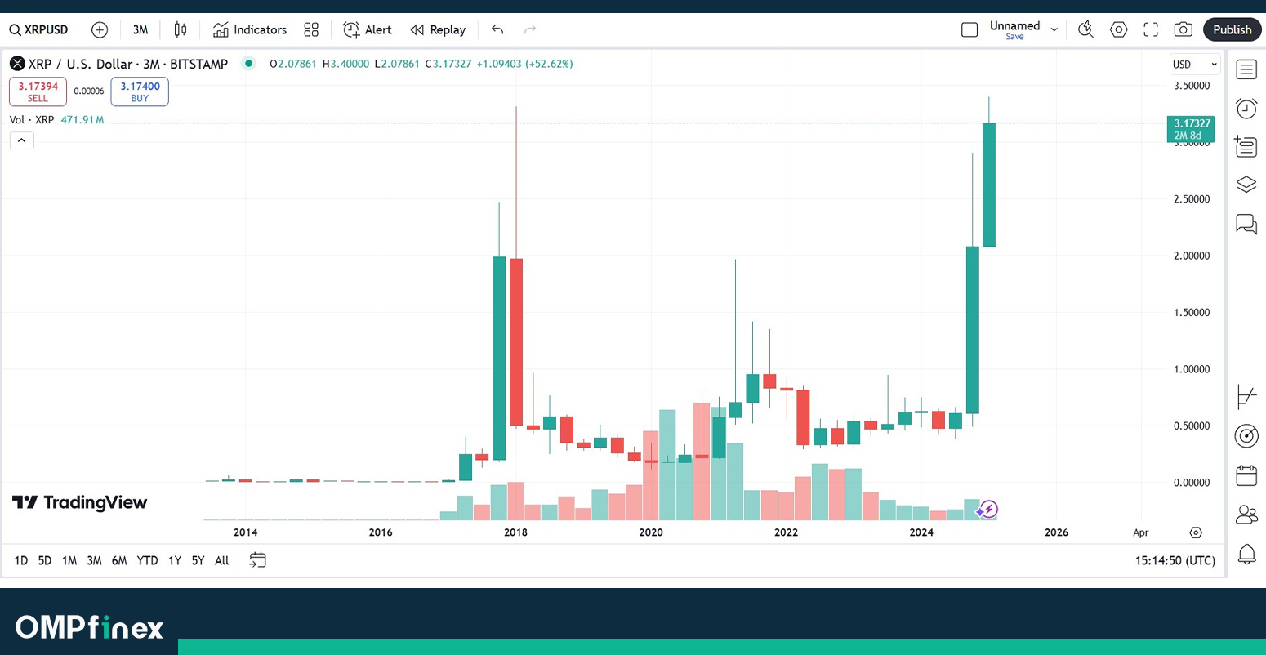Open the chats panel icon
This screenshot has width=1266, height=655.
[x=1246, y=224]
